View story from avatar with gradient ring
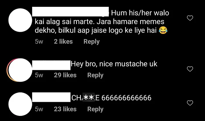205x121 pixels. point(20,70)
